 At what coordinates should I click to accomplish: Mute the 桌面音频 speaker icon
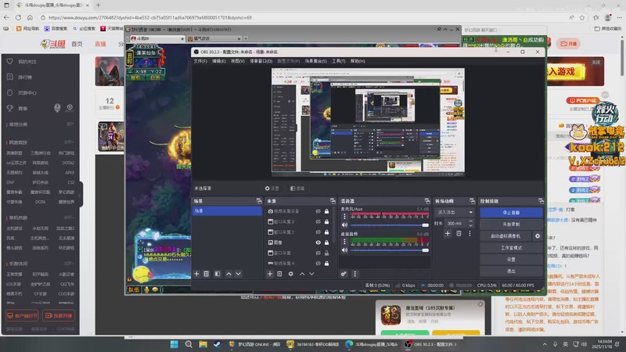click(344, 250)
